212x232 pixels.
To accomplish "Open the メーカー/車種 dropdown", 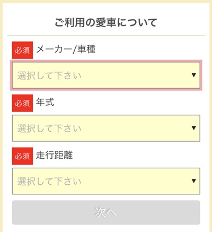I will (x=106, y=75).
